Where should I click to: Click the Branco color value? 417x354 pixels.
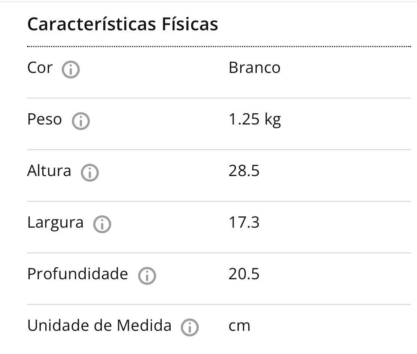coord(255,67)
